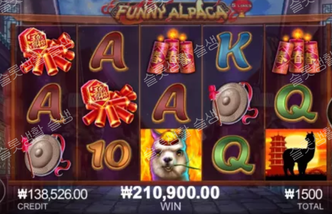Click the blue K symbol

234,51
